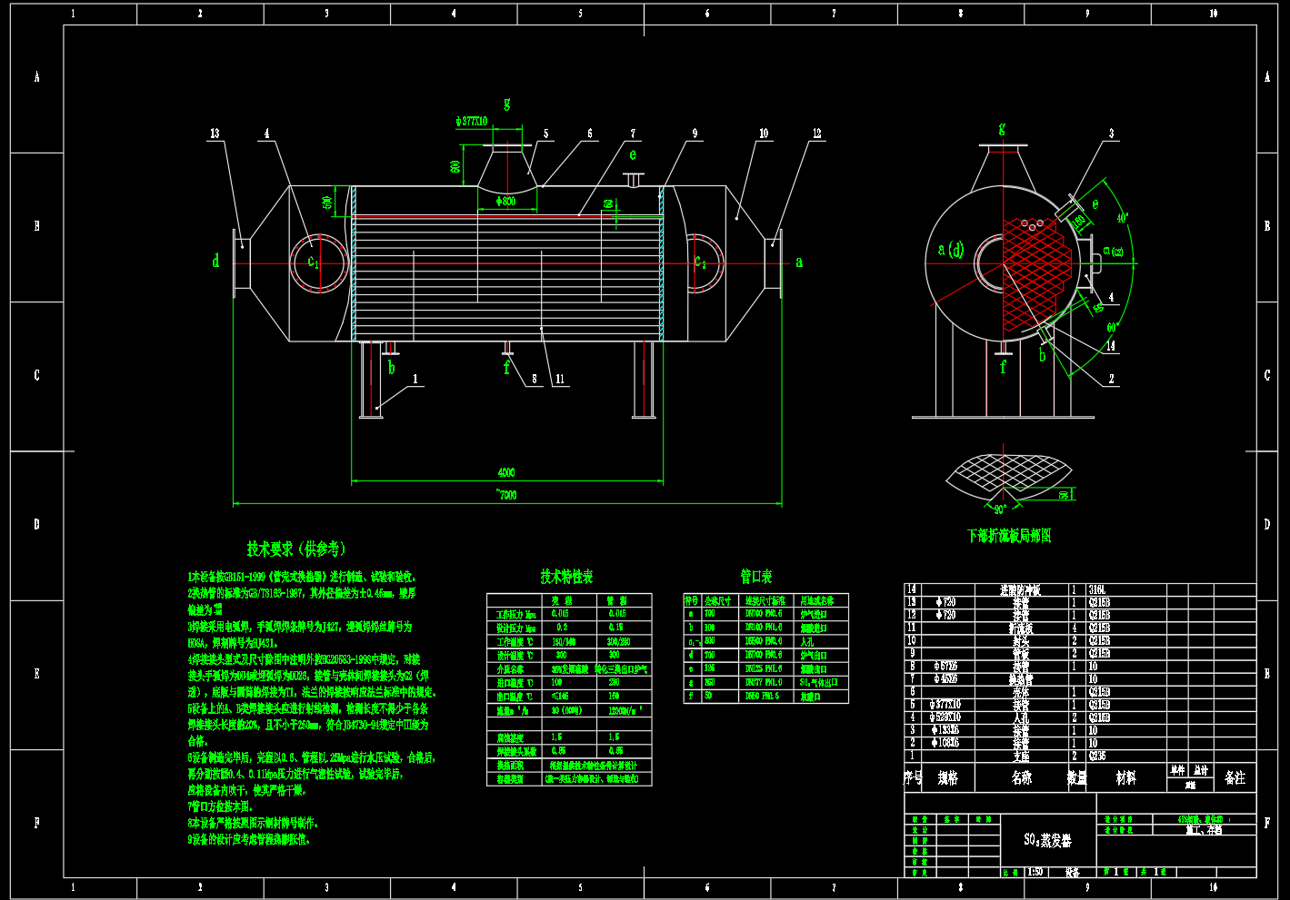1290x900 pixels.
Task: Click balloon number "13" at main view's left
Action: click(x=215, y=134)
